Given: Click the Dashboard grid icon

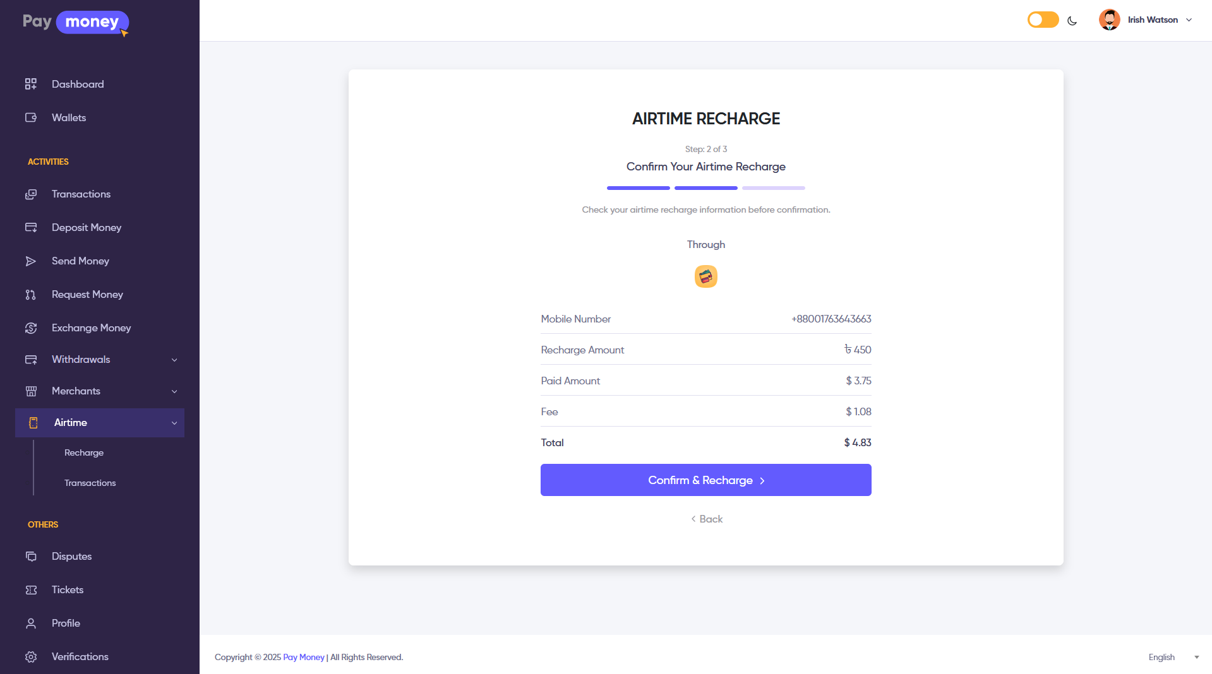Looking at the screenshot, I should (31, 84).
